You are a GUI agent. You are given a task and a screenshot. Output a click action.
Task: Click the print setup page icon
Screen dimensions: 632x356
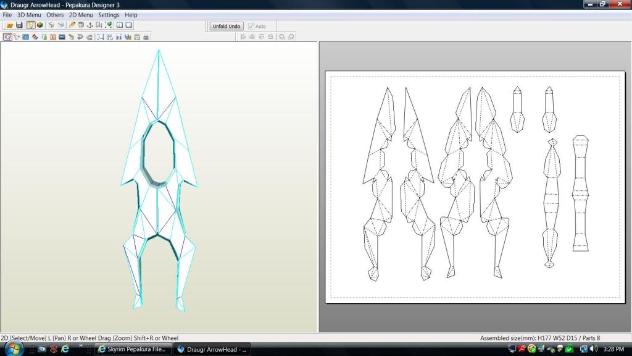coord(137,36)
